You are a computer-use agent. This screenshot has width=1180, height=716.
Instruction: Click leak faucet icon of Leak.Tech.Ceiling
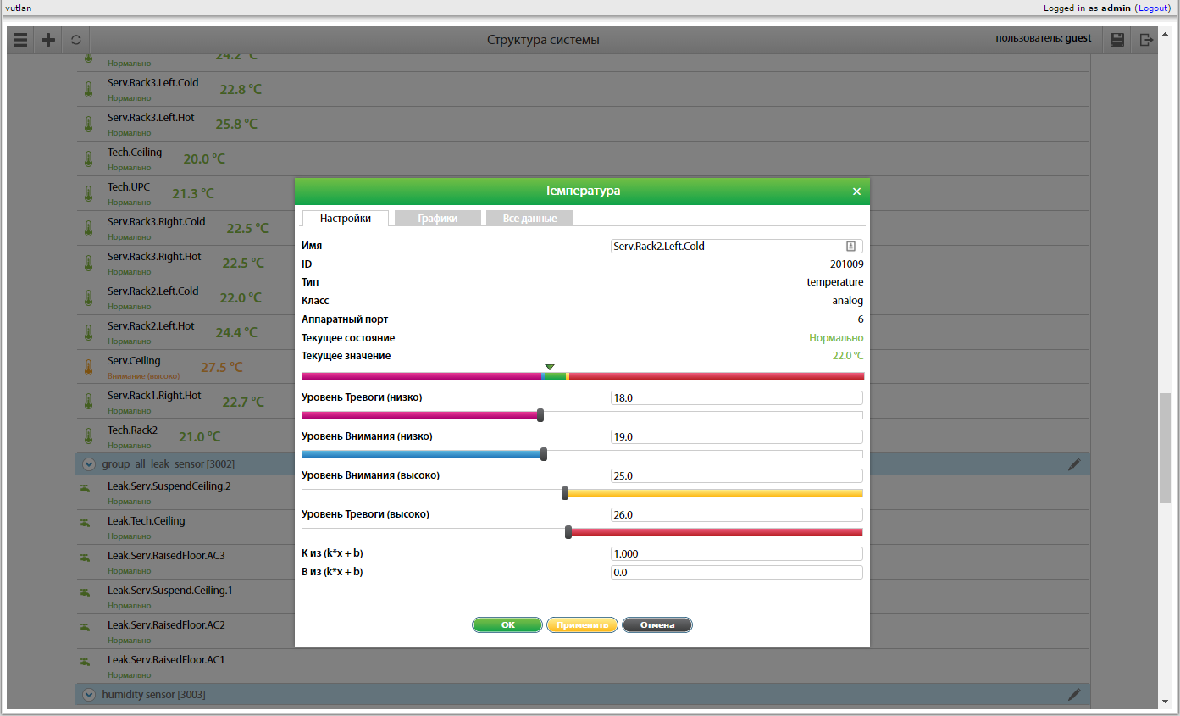[x=85, y=523]
